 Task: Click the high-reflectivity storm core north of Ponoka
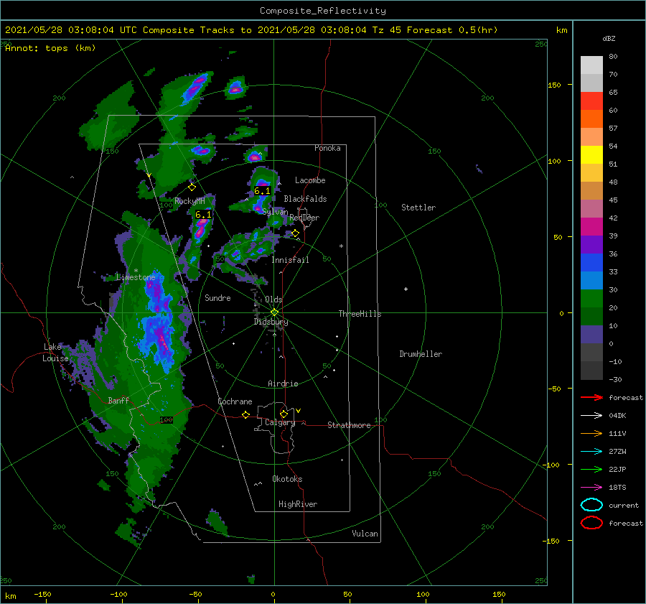235,88
